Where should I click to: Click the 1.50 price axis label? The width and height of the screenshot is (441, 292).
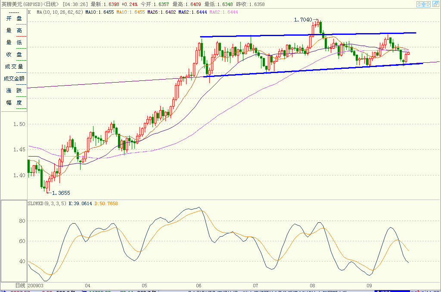click(19, 124)
